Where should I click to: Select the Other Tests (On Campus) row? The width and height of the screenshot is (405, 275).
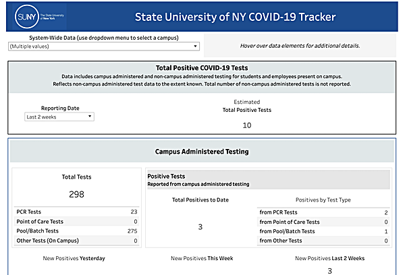[76, 241]
